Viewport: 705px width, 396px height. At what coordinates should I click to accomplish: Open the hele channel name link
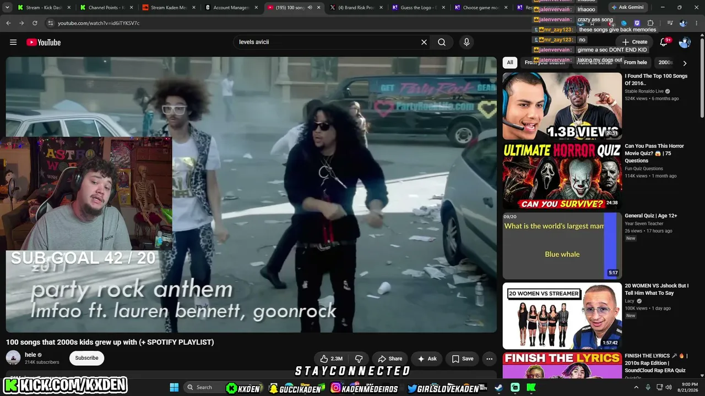point(30,355)
